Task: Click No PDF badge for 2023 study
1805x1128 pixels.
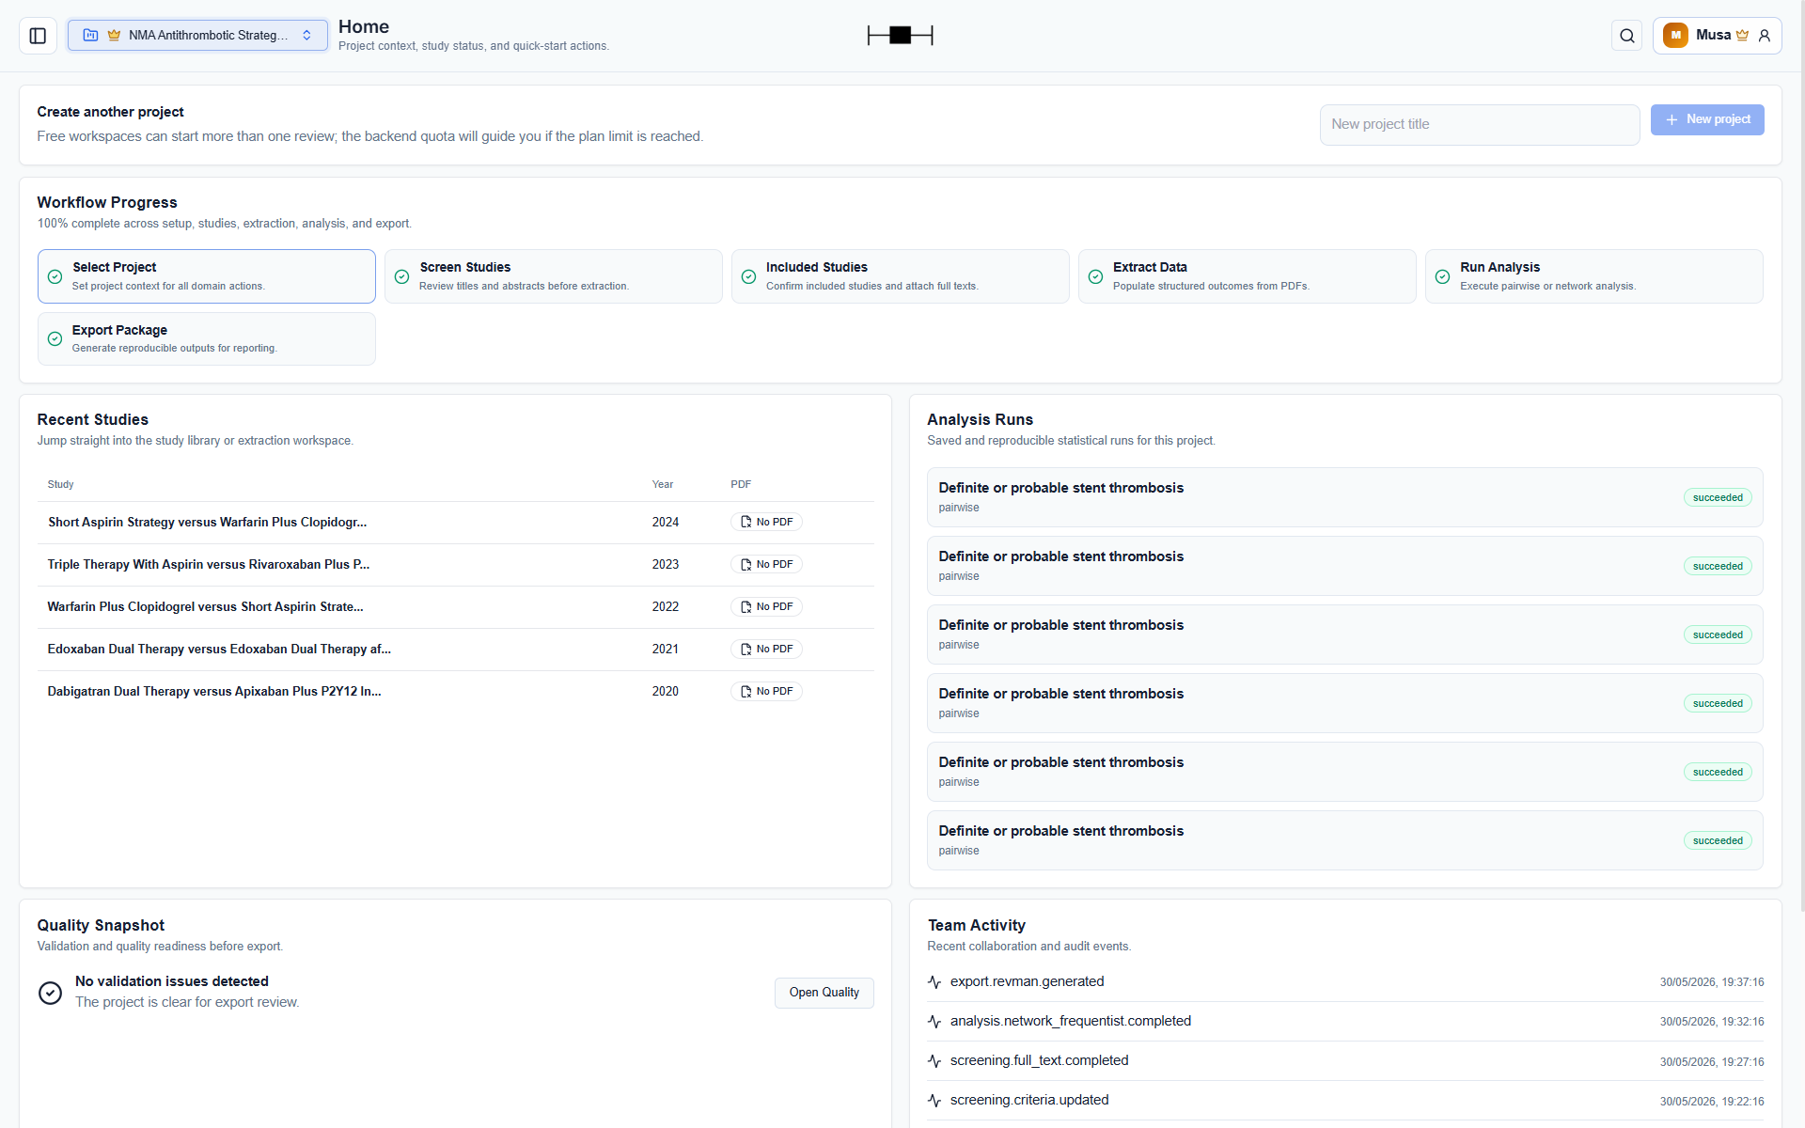Action: tap(766, 565)
